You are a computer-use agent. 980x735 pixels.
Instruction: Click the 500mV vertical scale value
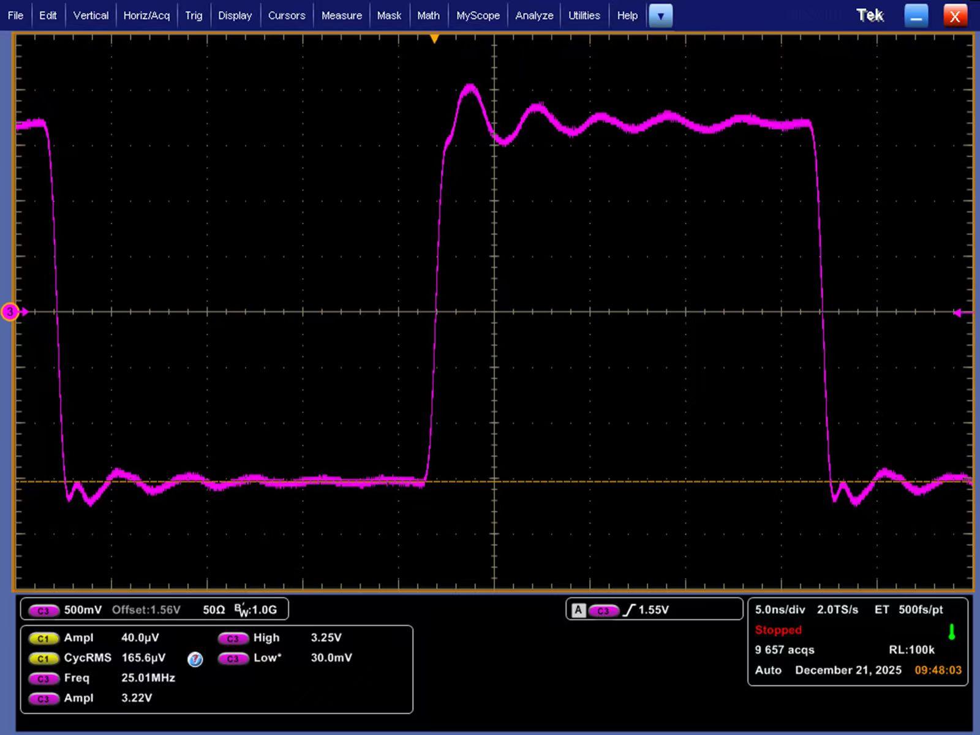[83, 609]
